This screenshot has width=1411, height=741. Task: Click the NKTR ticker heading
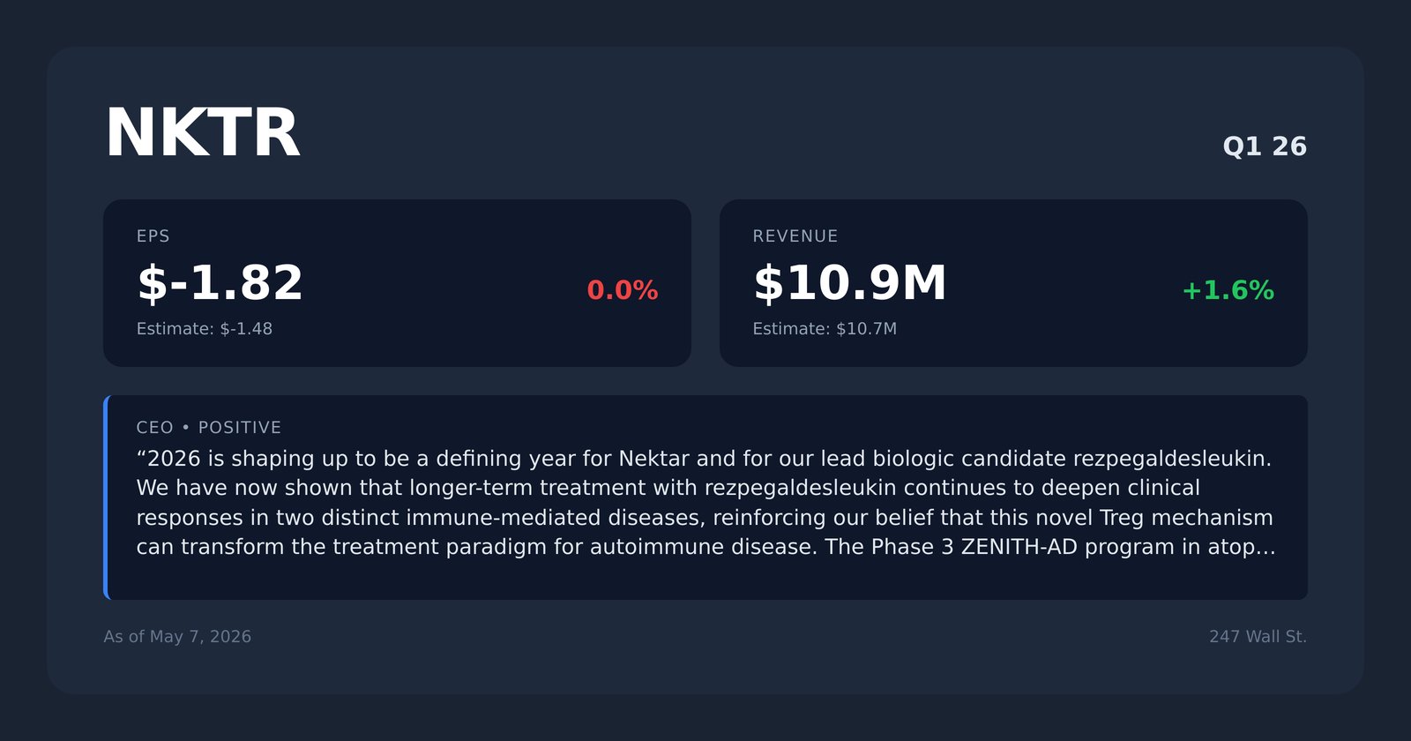(x=203, y=133)
